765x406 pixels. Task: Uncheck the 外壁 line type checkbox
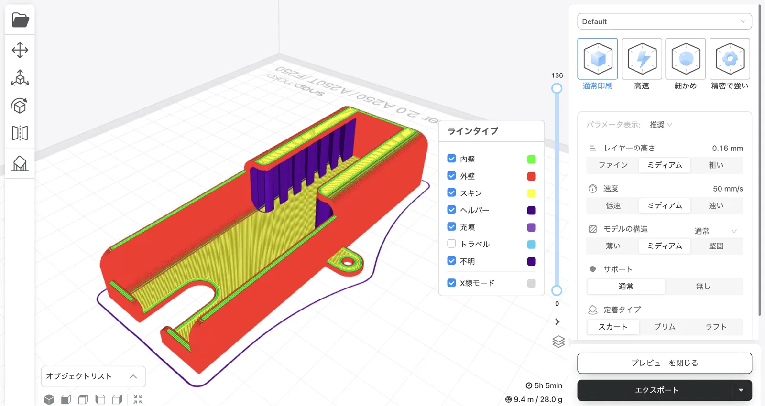[451, 176]
